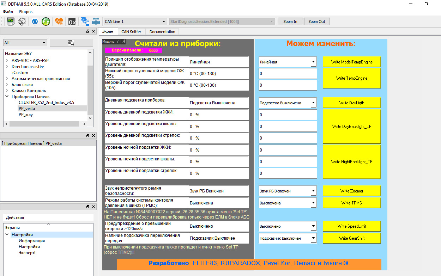Float the selected ECU panel

pyautogui.click(x=88, y=136)
